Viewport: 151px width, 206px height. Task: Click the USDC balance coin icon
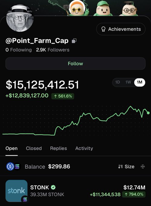10,166
